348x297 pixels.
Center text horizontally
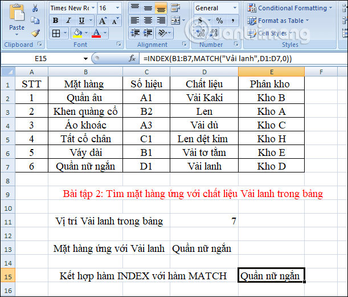148,21
